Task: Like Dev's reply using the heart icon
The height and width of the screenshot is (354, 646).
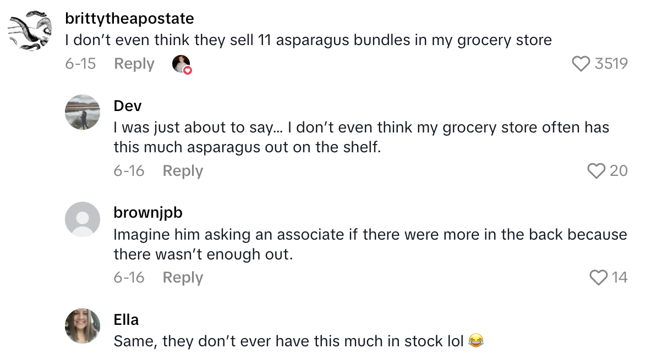Action: coord(595,172)
